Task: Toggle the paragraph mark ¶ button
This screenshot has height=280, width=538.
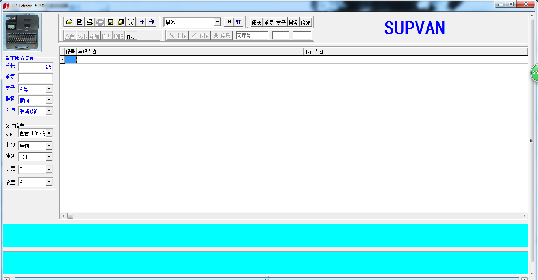Action: [239, 22]
